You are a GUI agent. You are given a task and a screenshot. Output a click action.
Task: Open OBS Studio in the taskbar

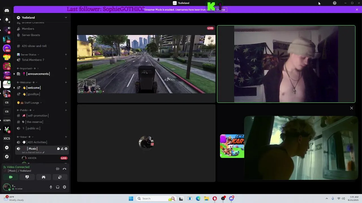[223, 198]
